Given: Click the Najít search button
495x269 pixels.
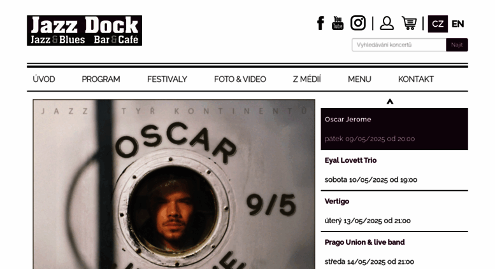Looking at the screenshot, I should pos(457,45).
